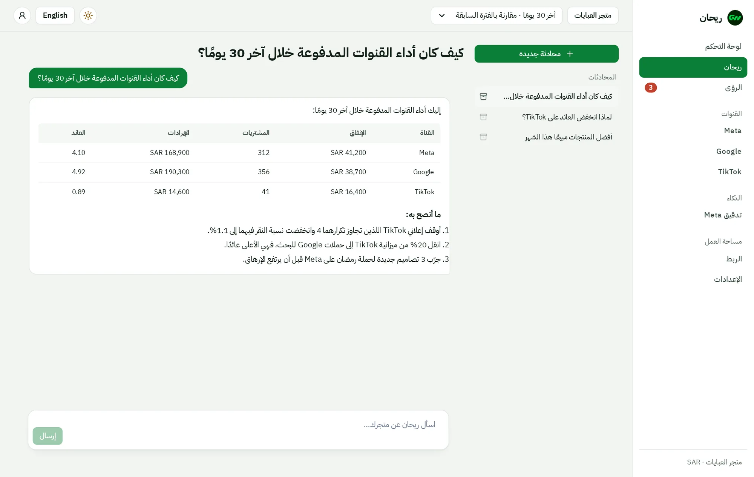
Task: Archive the conversation كيف كان أداء القنوات
Action: click(483, 97)
